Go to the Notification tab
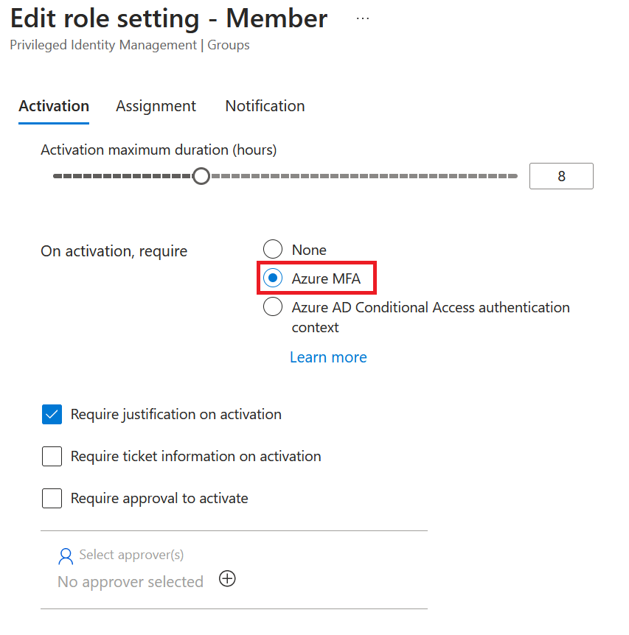 [x=265, y=106]
